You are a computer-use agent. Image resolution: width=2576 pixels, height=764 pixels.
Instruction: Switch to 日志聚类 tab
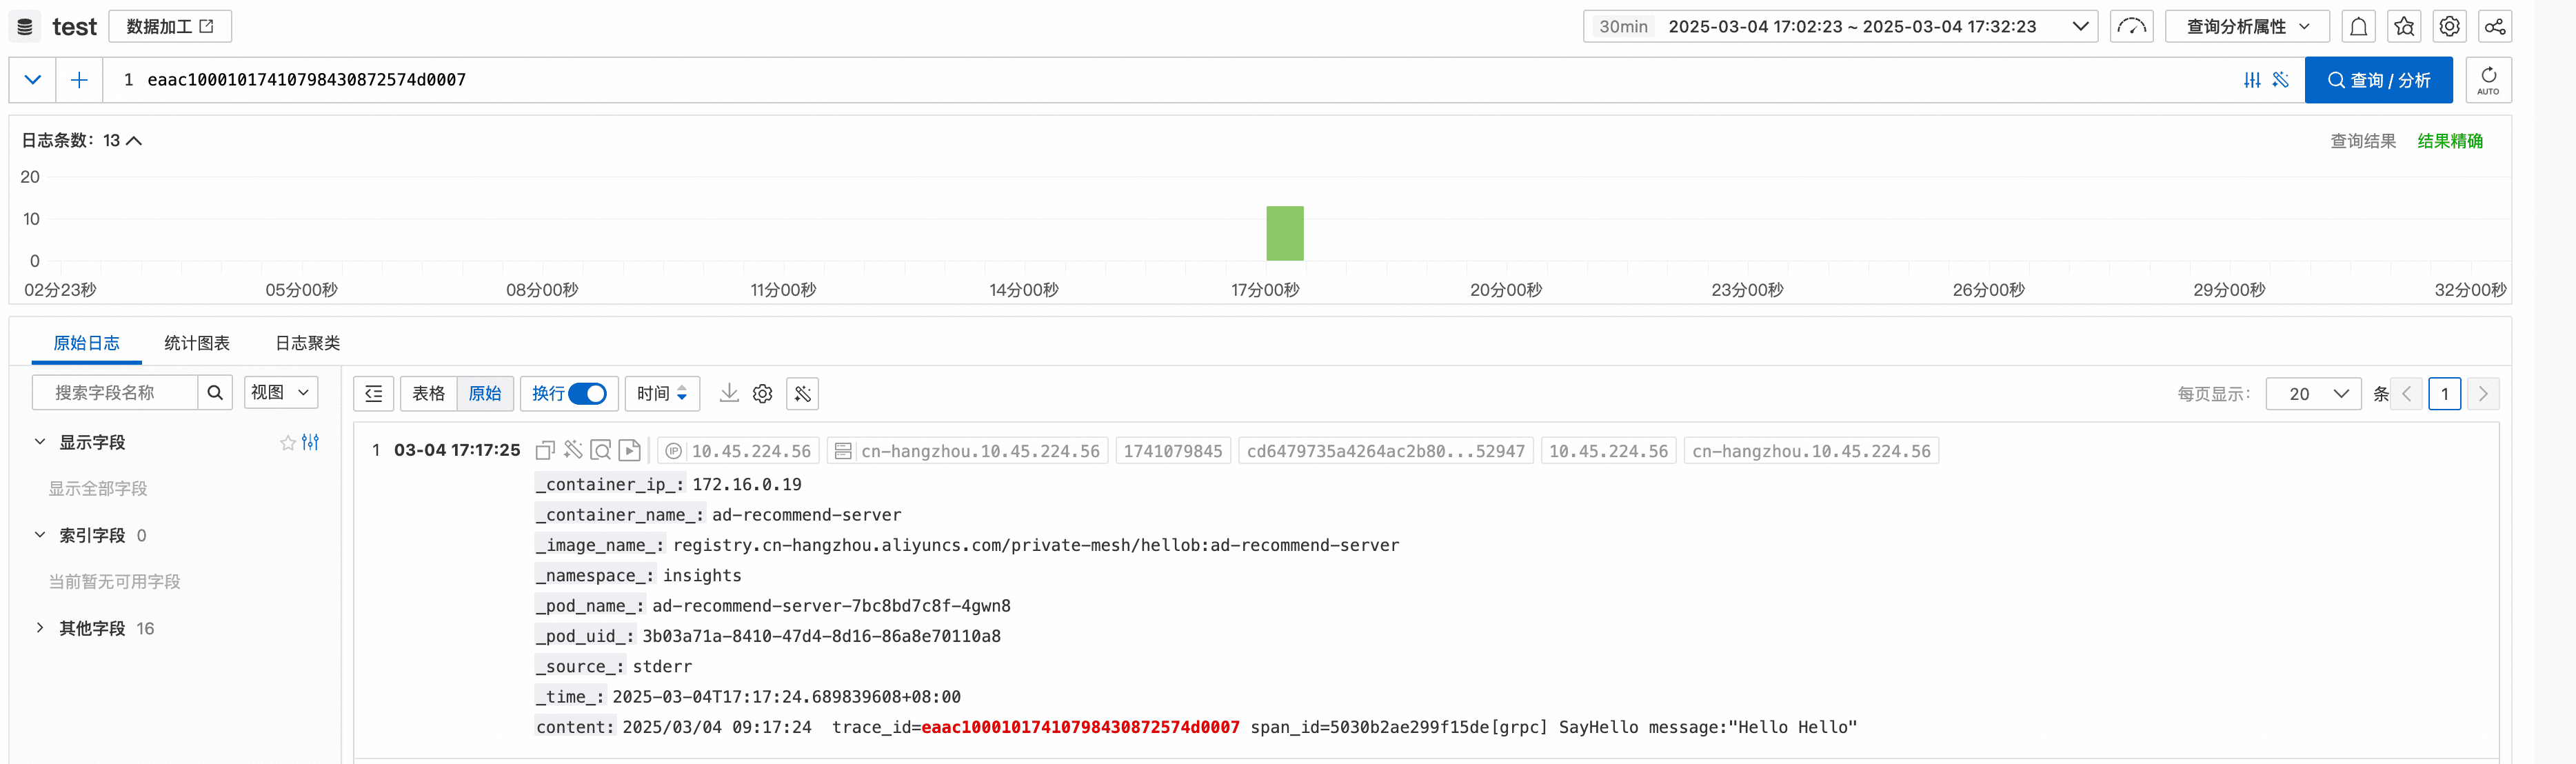pos(307,343)
